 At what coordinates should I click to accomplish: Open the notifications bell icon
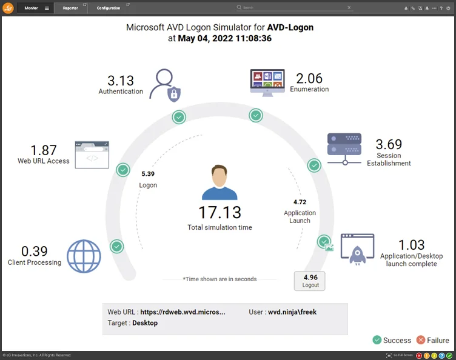click(427, 8)
